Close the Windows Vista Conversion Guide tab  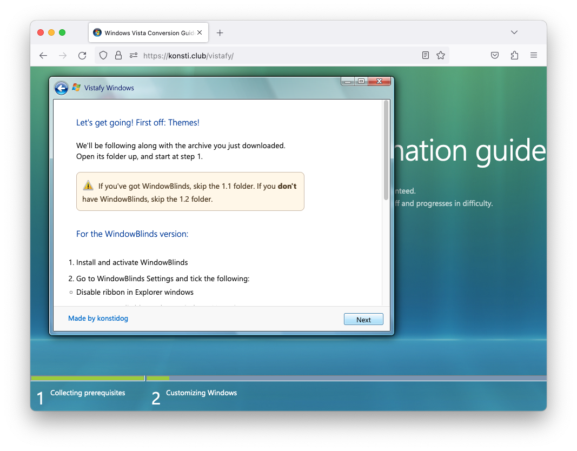[200, 32]
